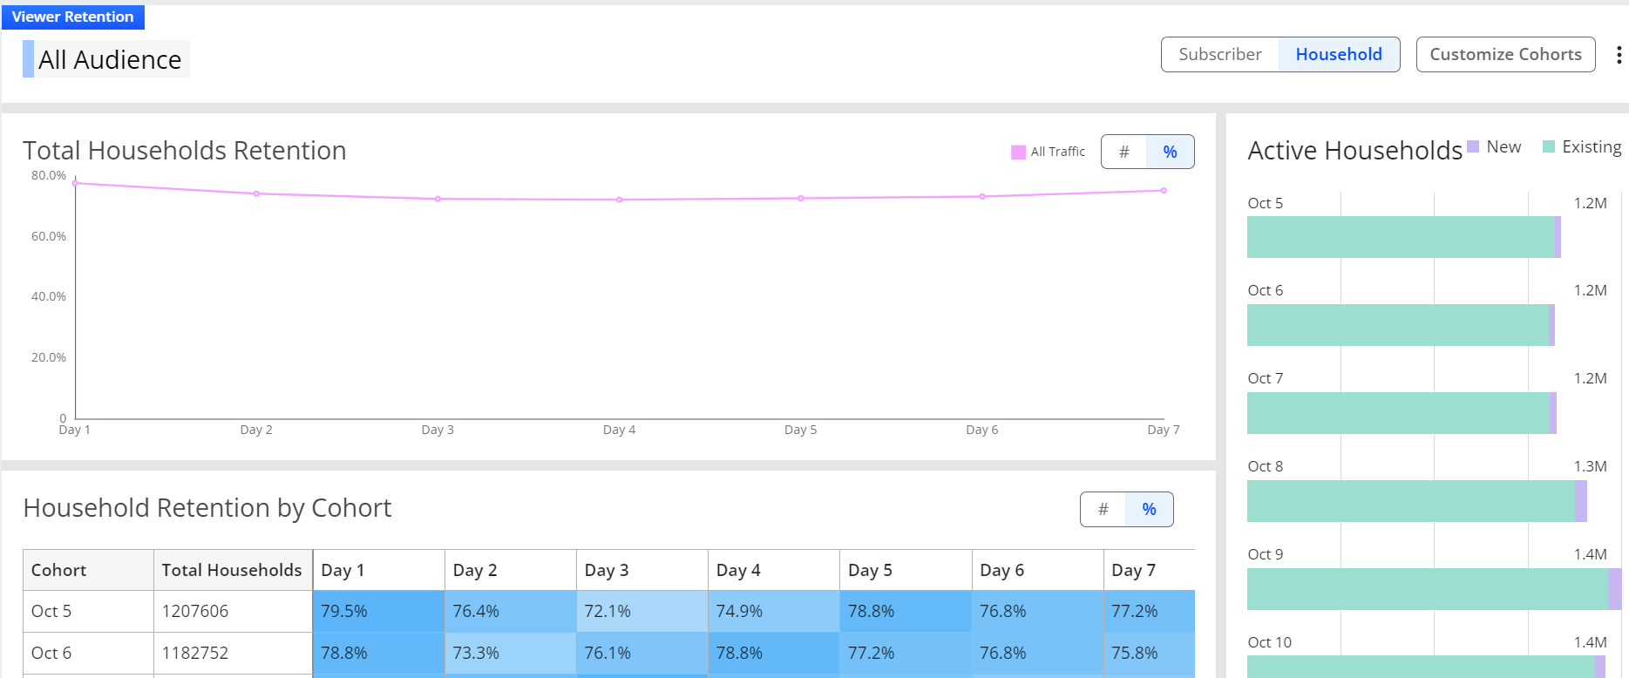Image resolution: width=1629 pixels, height=678 pixels.
Task: Select the Day 7 data point on line chart
Action: click(1164, 190)
